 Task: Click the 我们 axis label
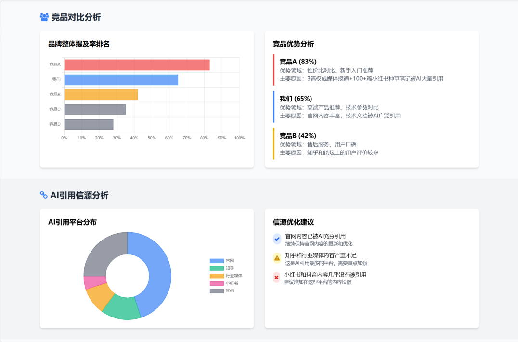click(x=56, y=79)
